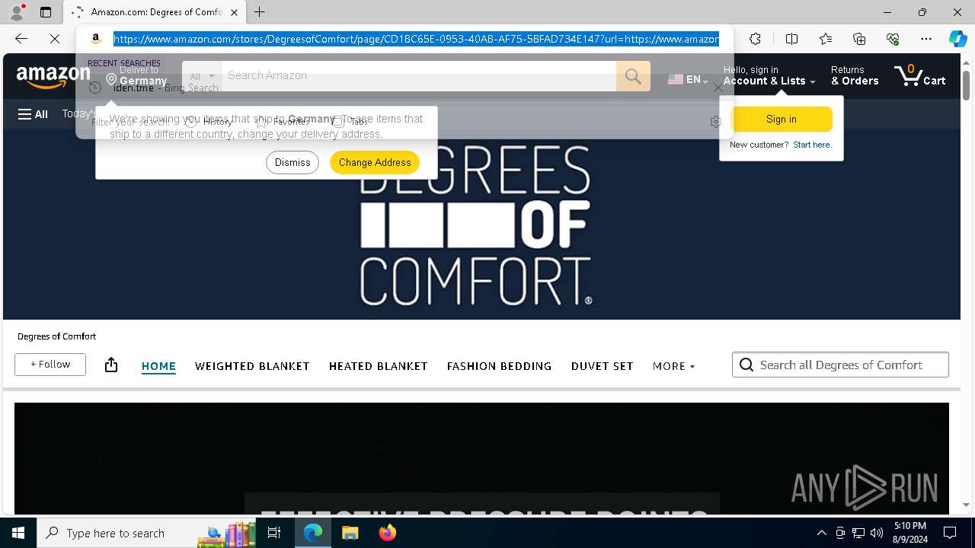Stop the page loading with X
This screenshot has height=548, width=975.
click(55, 39)
